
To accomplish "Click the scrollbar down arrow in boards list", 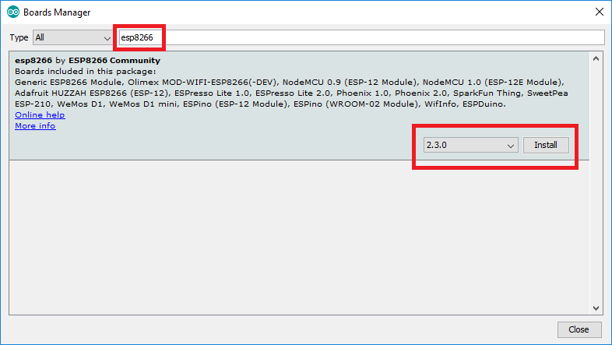I will tap(596, 308).
